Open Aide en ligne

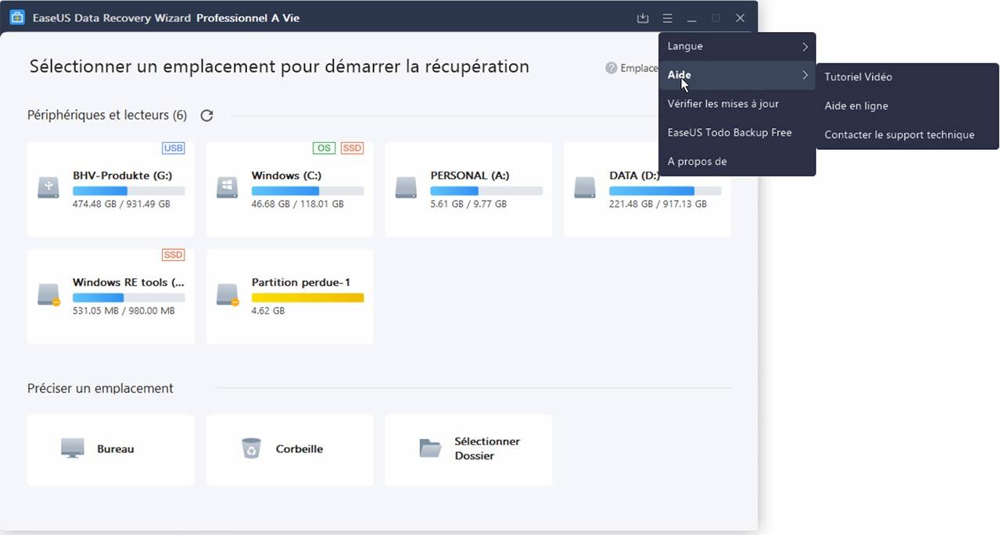(x=907, y=106)
